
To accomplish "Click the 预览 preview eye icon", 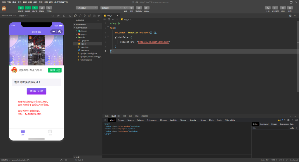I will click(x=131, y=8).
